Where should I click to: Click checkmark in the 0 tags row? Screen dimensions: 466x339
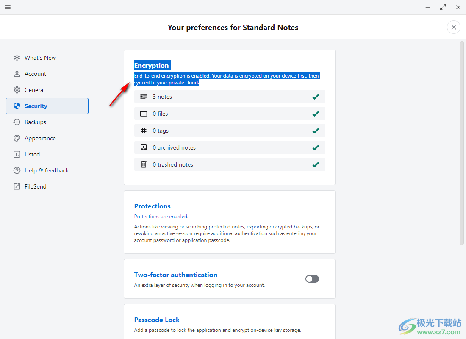(316, 131)
